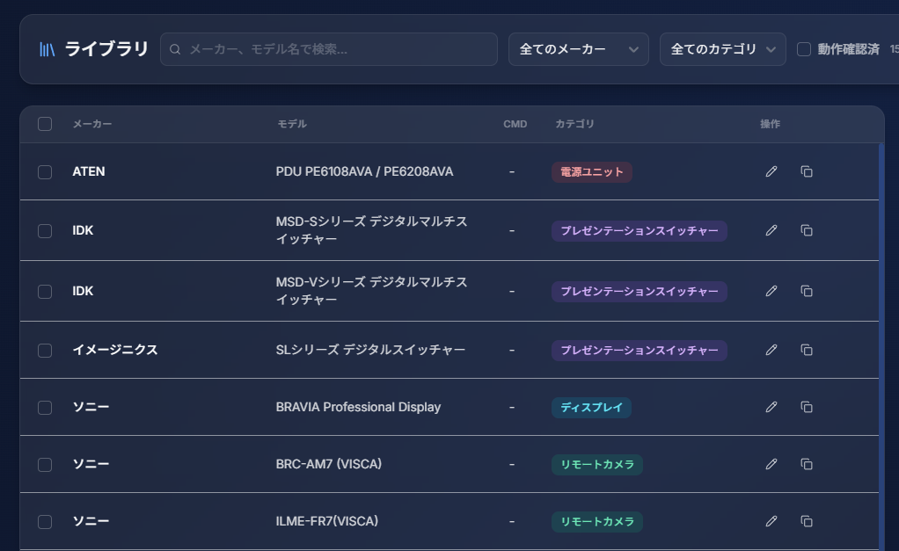This screenshot has width=899, height=551.
Task: Copy the ILME-FR7(VISCA) entry
Action: point(806,521)
